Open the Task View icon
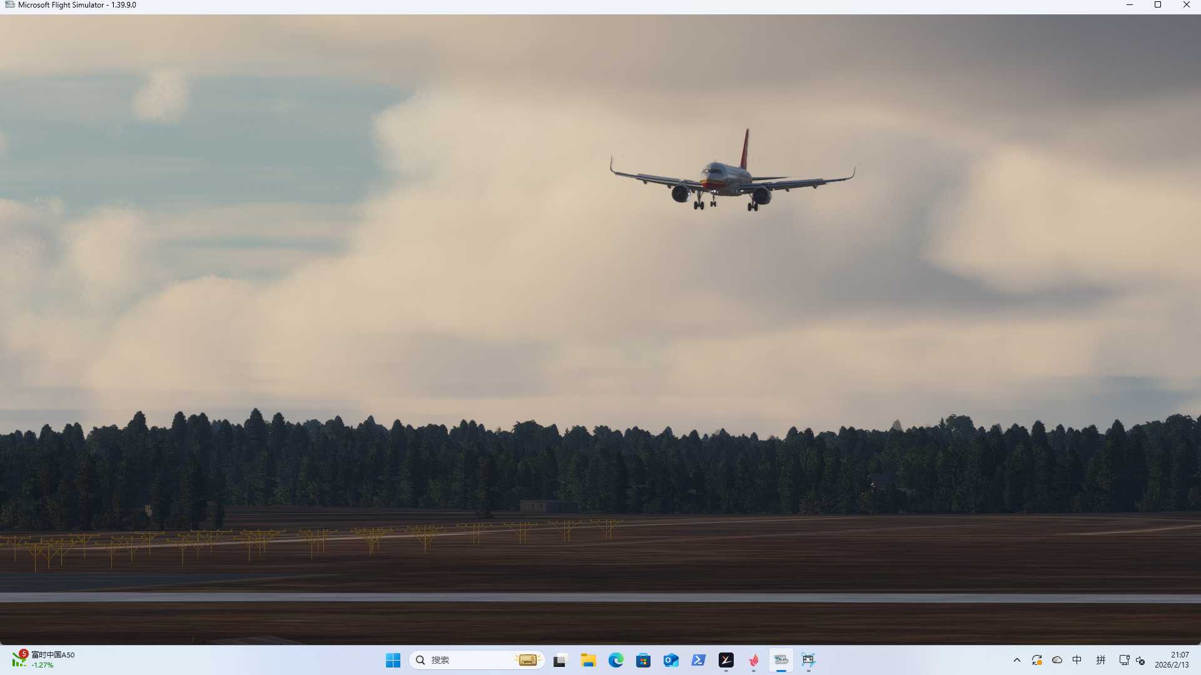1201x675 pixels. pos(560,660)
